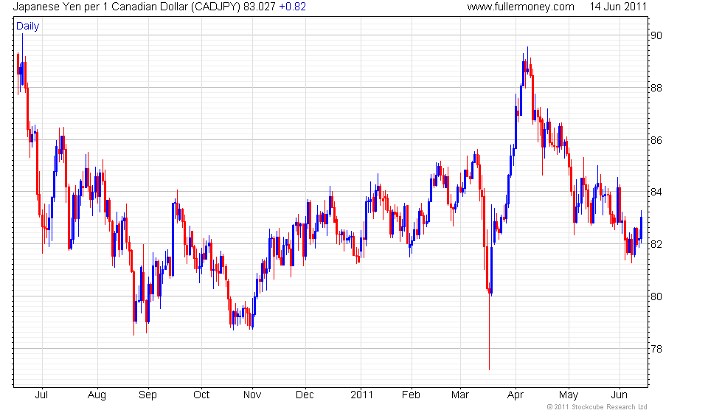Viewport: 708px width, 413px height.
Task: Click the May month axis label
Action: point(569,395)
